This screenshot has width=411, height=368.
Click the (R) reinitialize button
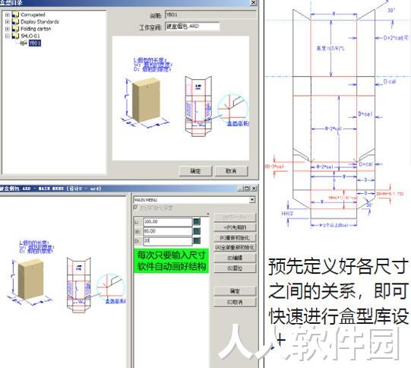(235, 238)
